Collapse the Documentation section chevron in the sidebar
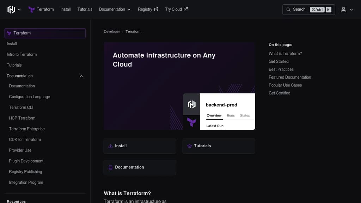Screen dimensions: 361x203 tap(81, 76)
